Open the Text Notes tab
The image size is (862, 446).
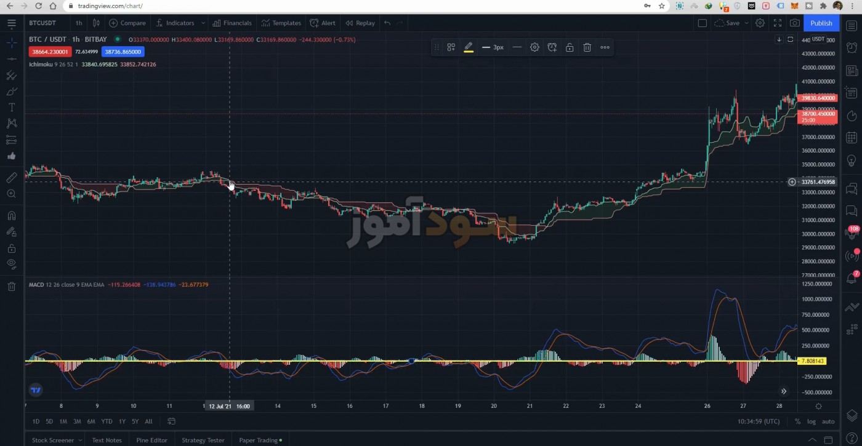107,440
